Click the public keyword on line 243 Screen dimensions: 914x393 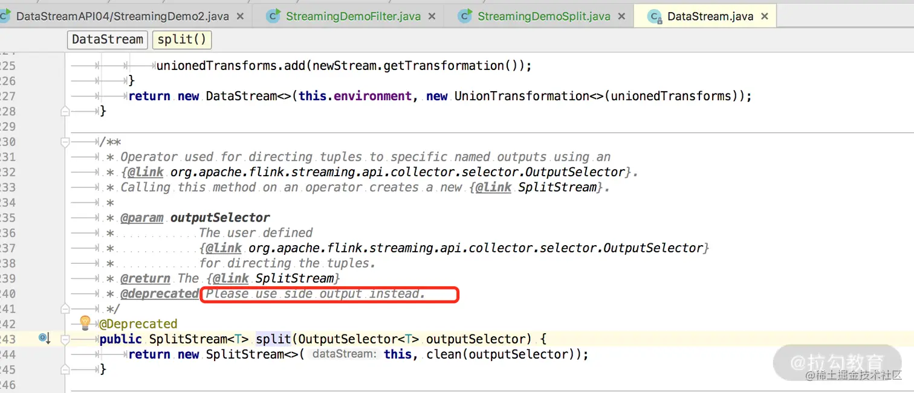(x=121, y=339)
